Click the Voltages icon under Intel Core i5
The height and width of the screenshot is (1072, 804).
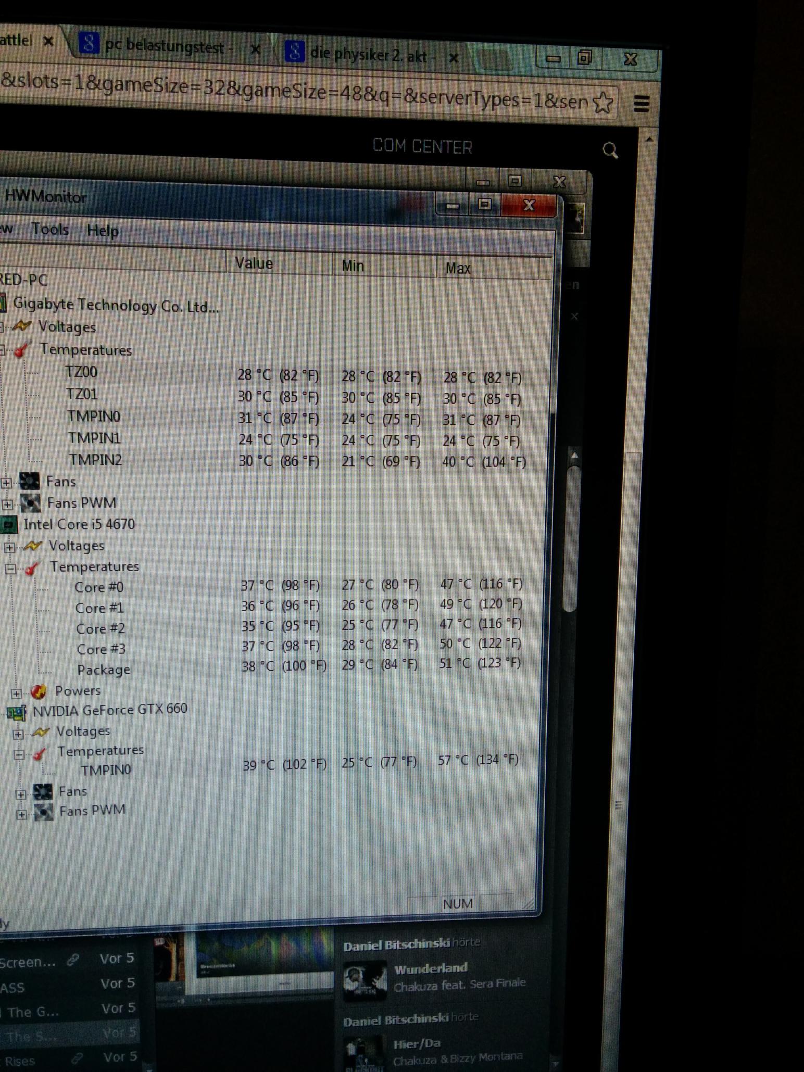32,546
